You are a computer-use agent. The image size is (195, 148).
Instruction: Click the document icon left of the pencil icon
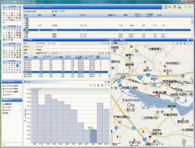pyautogui.click(x=100, y=53)
